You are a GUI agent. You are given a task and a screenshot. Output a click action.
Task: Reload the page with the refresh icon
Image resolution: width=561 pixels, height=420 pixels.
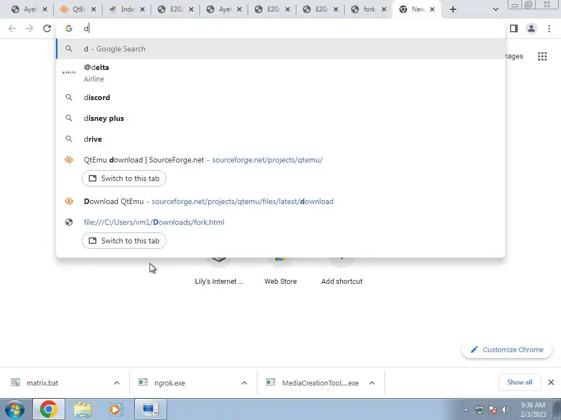pos(47,28)
